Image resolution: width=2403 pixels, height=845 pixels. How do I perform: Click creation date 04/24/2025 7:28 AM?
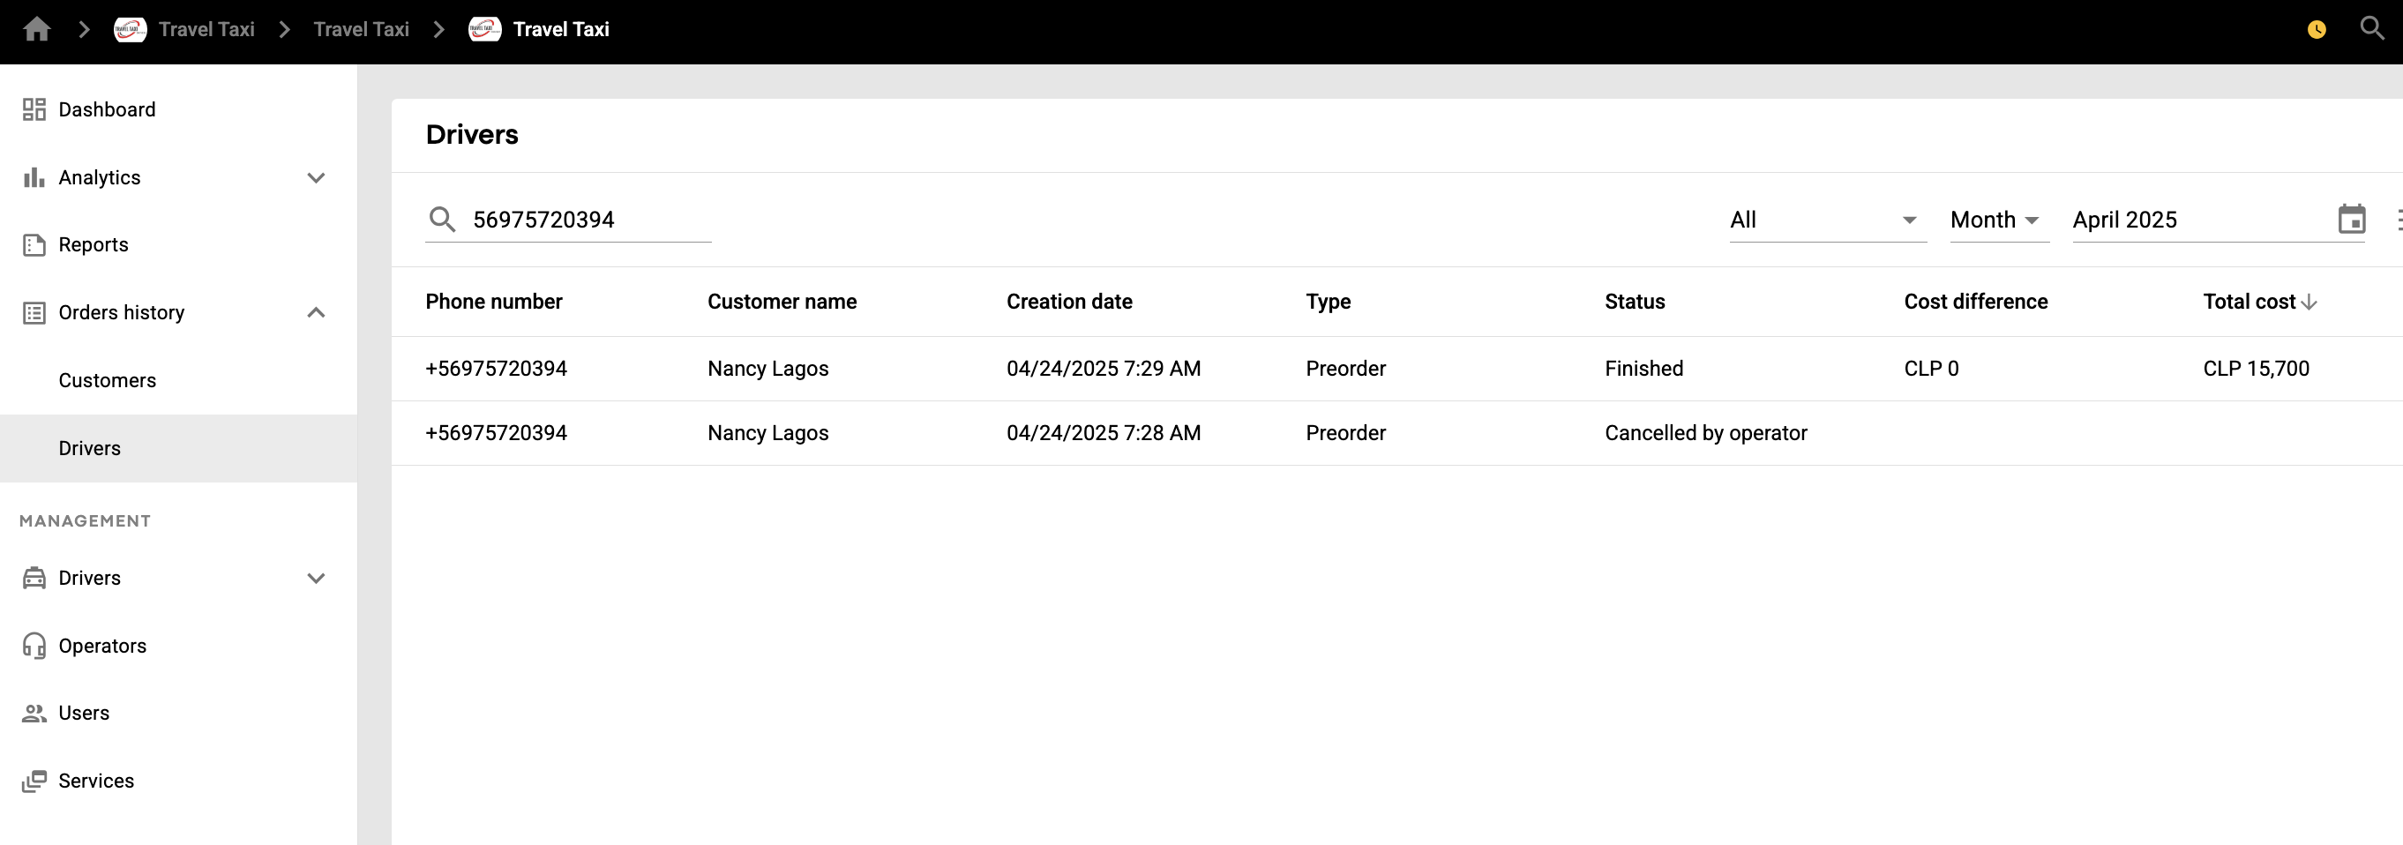pyautogui.click(x=1104, y=434)
